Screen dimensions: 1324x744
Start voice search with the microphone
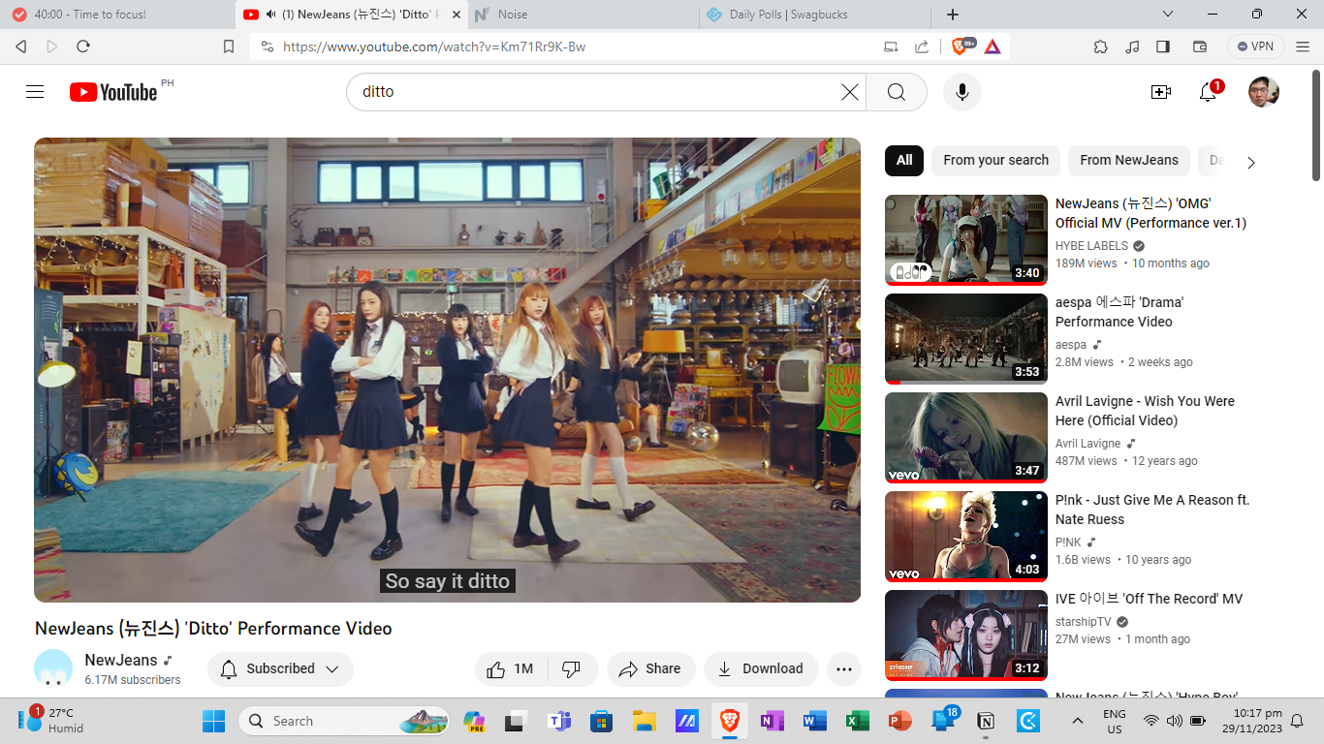coord(962,92)
